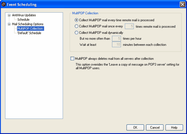Image resolution: width=187 pixels, height=134 pixels.
Task: Choose collect MultiPOP mail every time option
Action: click(x=77, y=20)
